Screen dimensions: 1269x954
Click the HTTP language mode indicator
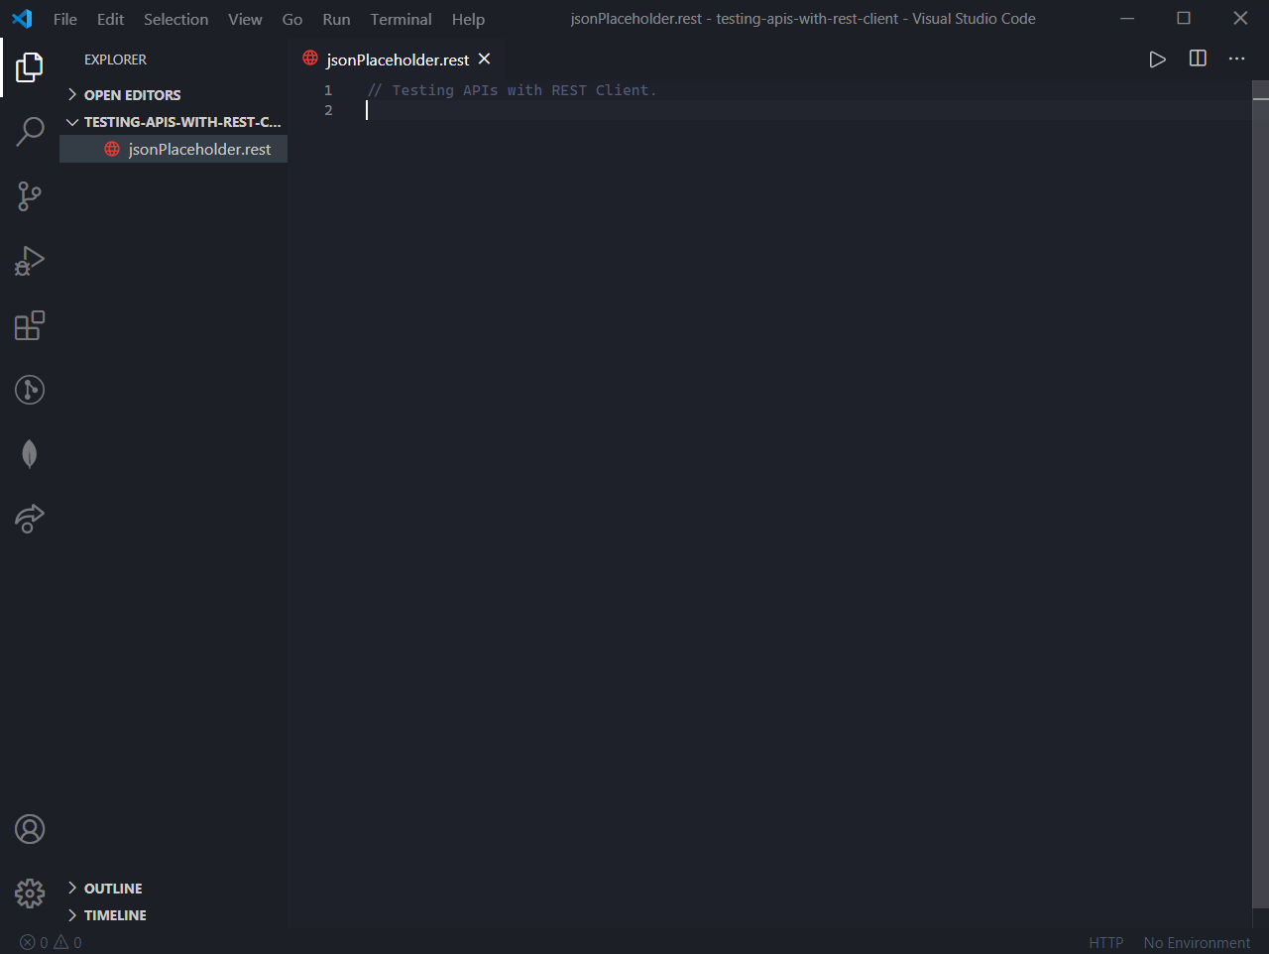pyautogui.click(x=1105, y=943)
